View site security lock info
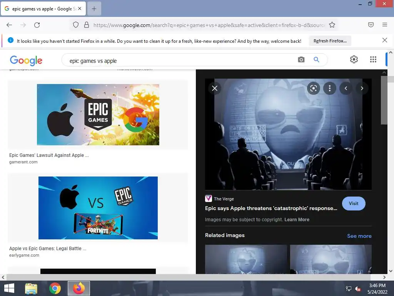This screenshot has height=296, width=394. coord(87,25)
